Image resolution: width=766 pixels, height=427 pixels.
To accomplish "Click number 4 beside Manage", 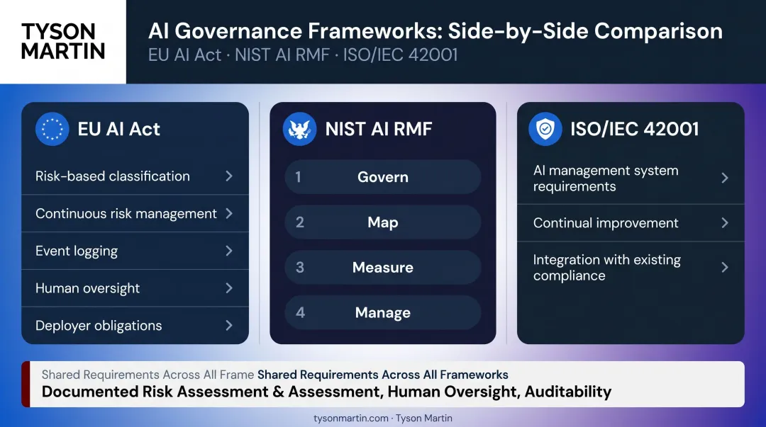I will (301, 312).
